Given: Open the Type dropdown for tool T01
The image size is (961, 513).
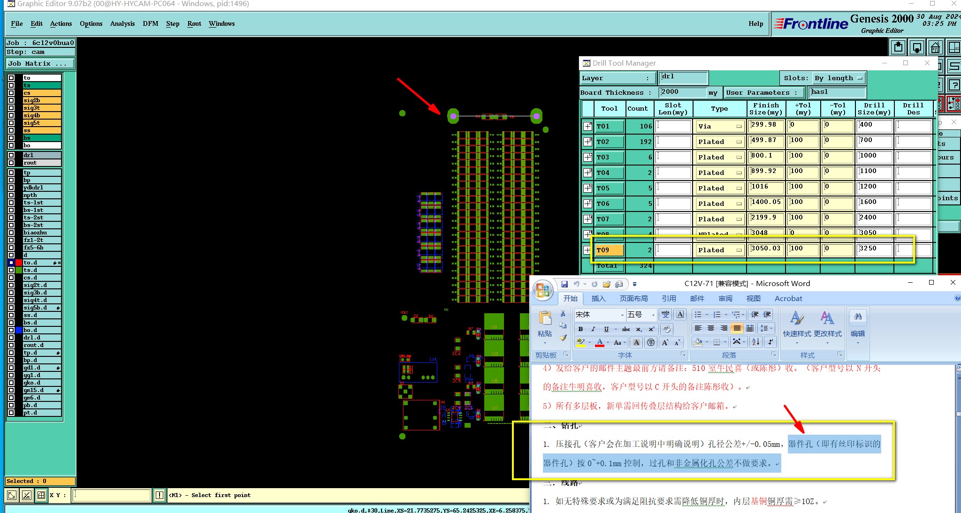Looking at the screenshot, I should (720, 126).
